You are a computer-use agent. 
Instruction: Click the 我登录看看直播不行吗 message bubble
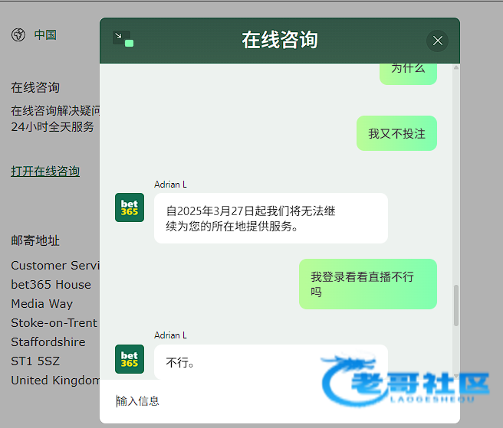367,284
